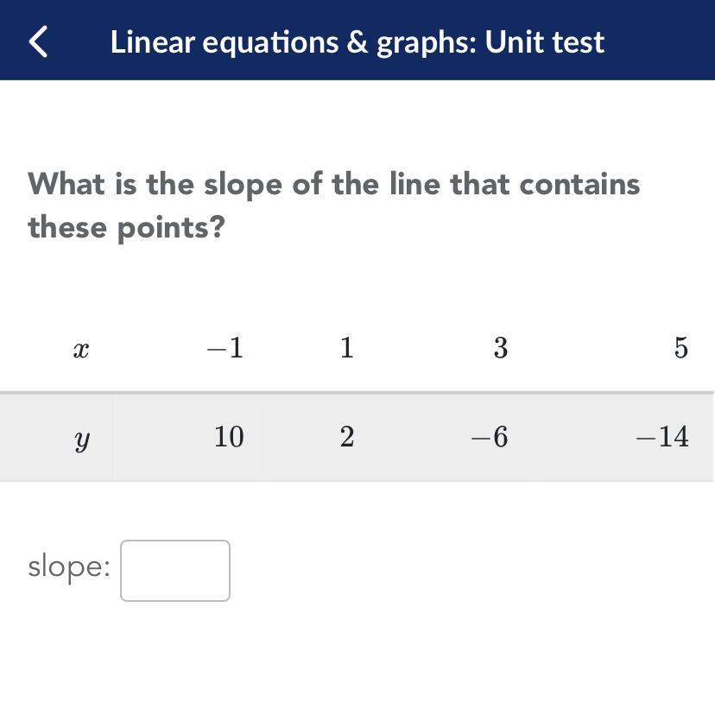Screen dimensions: 715x715
Task: Click the "these points?" question text
Action: (x=127, y=228)
